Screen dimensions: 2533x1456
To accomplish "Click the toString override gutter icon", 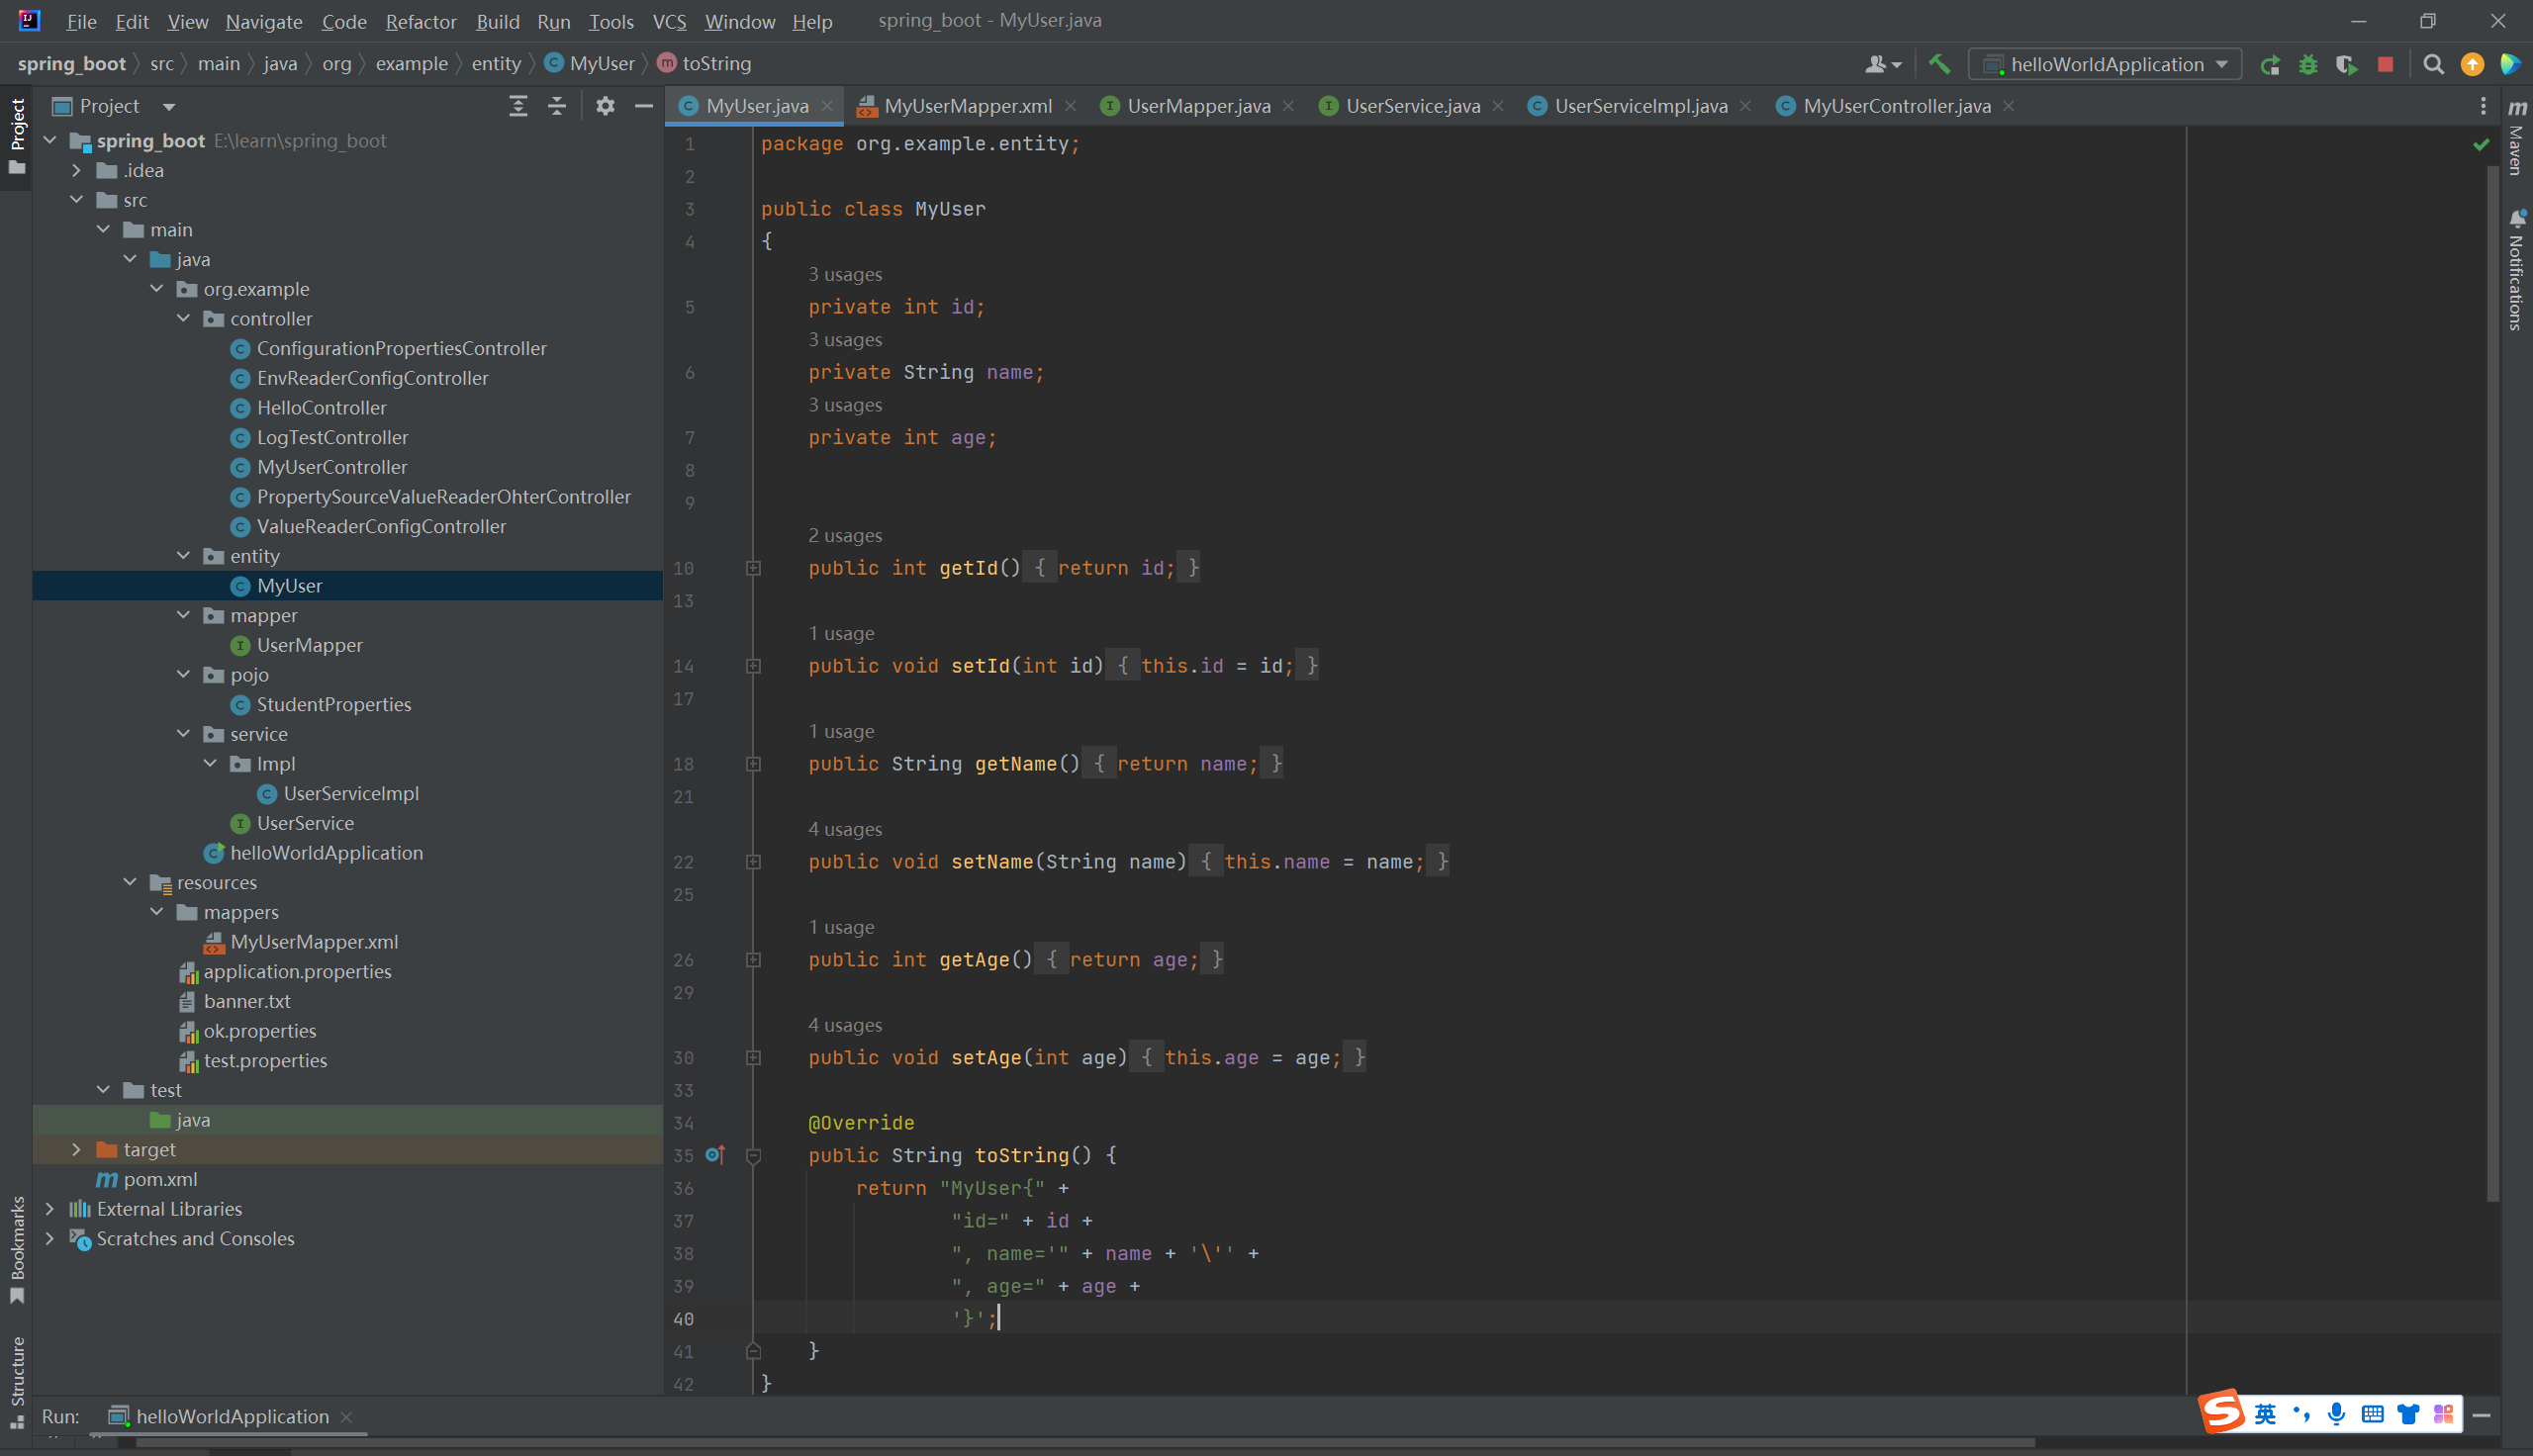I will point(714,1155).
